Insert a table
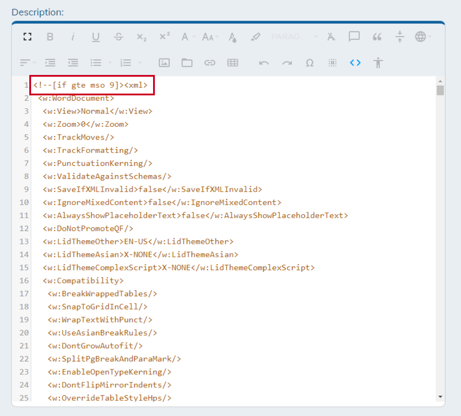This screenshot has width=461, height=416. click(x=232, y=63)
